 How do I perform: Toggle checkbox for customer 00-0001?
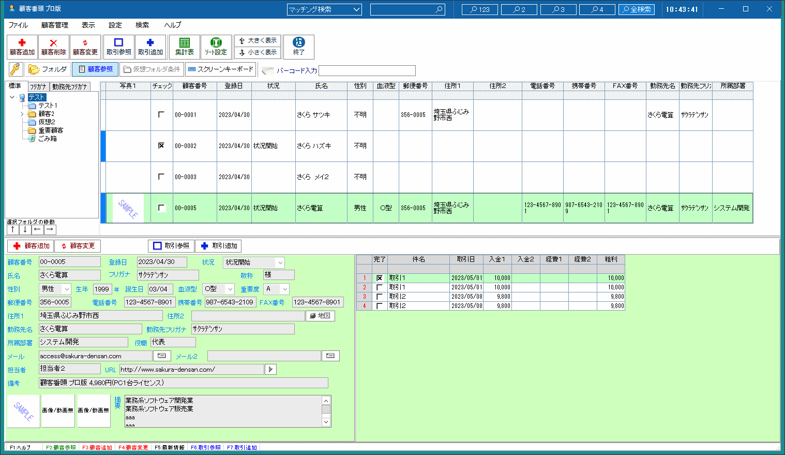[161, 114]
